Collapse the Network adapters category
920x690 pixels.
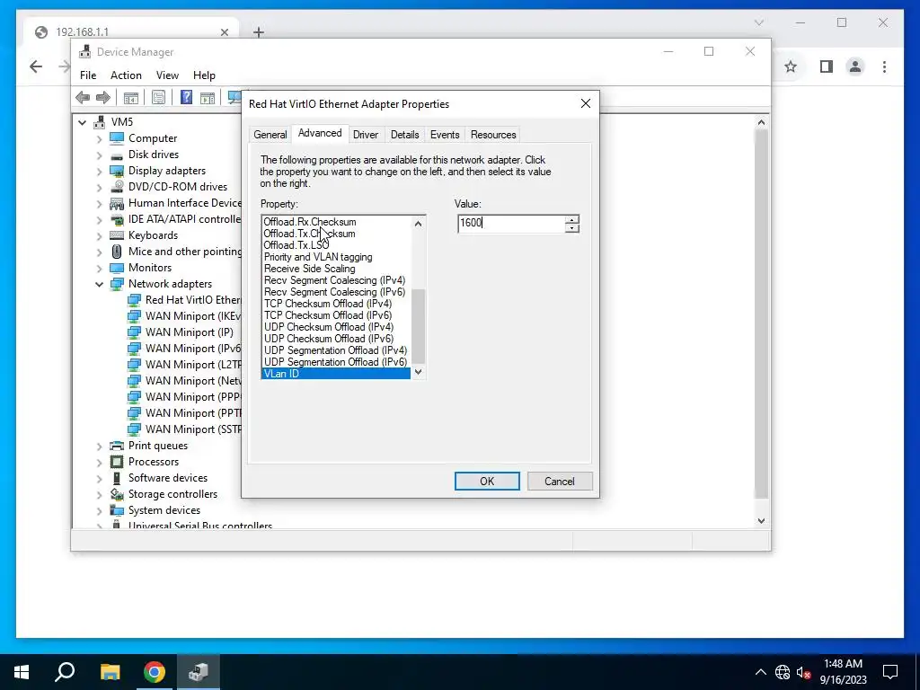click(x=99, y=284)
